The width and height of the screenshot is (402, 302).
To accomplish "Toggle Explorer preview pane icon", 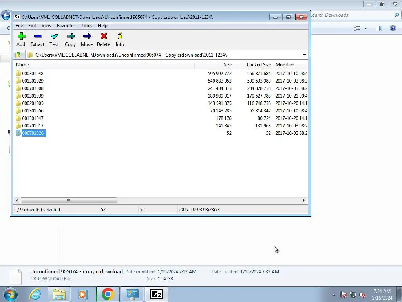I will (379, 28).
